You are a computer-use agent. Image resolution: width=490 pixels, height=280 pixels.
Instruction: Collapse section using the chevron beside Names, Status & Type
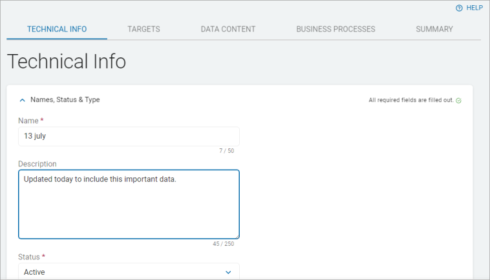pyautogui.click(x=23, y=100)
